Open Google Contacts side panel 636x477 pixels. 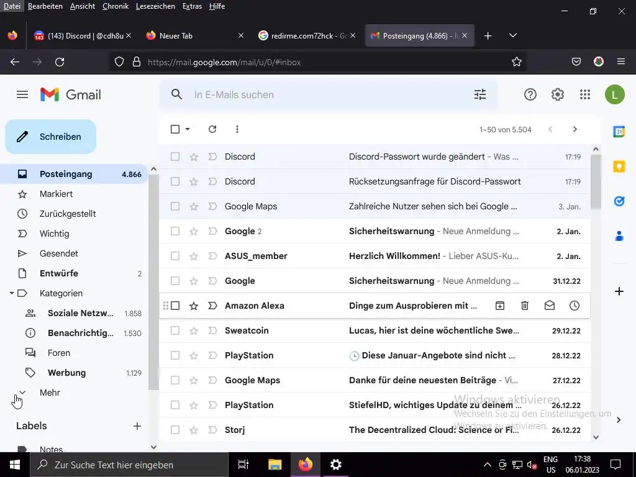tap(619, 235)
